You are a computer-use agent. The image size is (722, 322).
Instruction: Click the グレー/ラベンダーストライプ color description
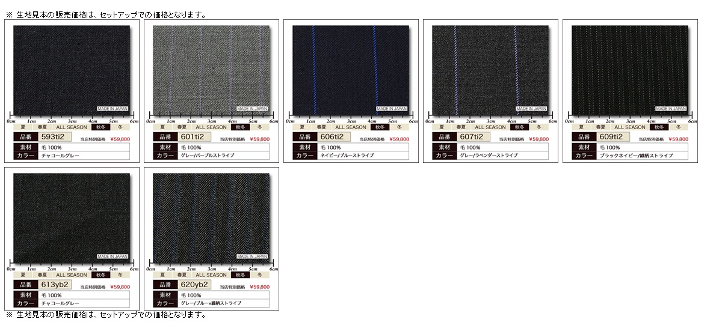[x=488, y=156]
